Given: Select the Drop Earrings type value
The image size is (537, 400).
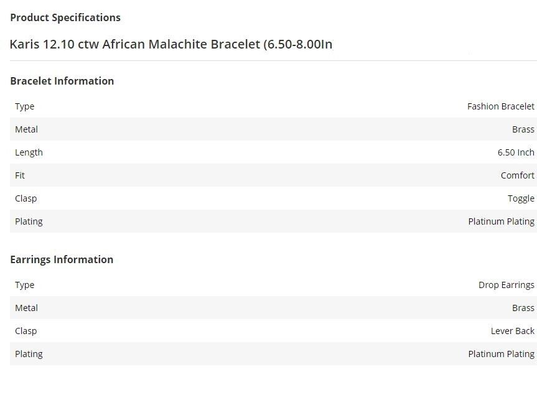Looking at the screenshot, I should pos(506,285).
